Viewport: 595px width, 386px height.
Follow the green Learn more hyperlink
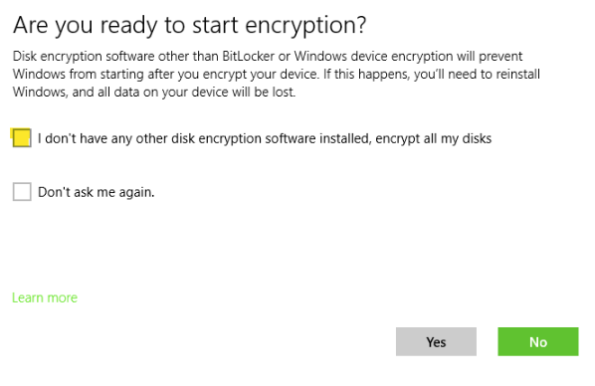pos(45,297)
